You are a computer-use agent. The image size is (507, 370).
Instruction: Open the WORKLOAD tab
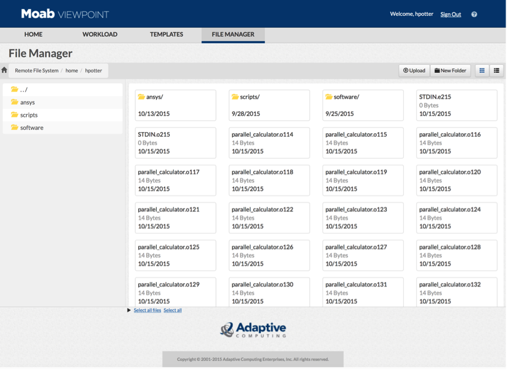100,34
